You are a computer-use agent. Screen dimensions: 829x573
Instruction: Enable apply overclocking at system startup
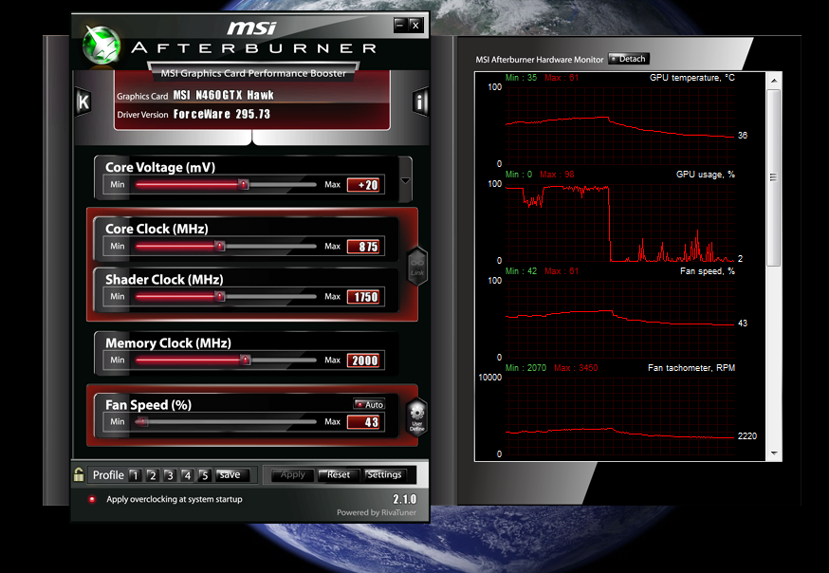[x=92, y=499]
